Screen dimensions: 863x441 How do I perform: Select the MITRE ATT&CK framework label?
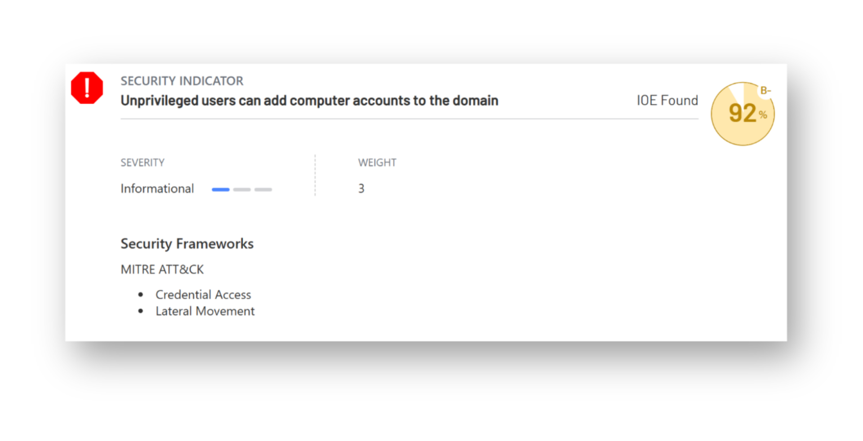pos(162,269)
